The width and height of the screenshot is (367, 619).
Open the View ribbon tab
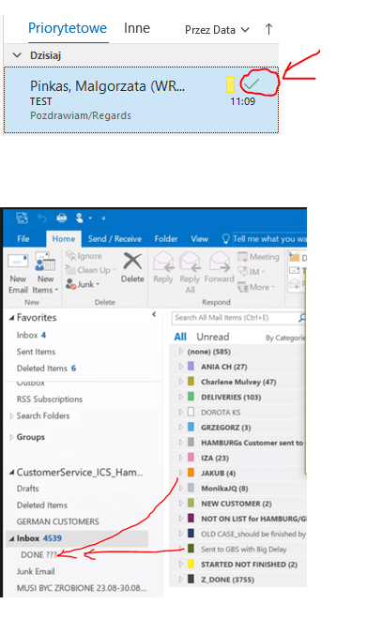200,239
